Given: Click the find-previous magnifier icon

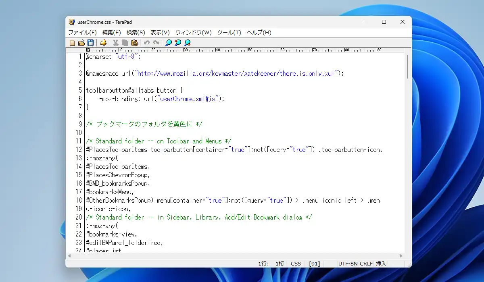Looking at the screenshot, I should click(178, 43).
